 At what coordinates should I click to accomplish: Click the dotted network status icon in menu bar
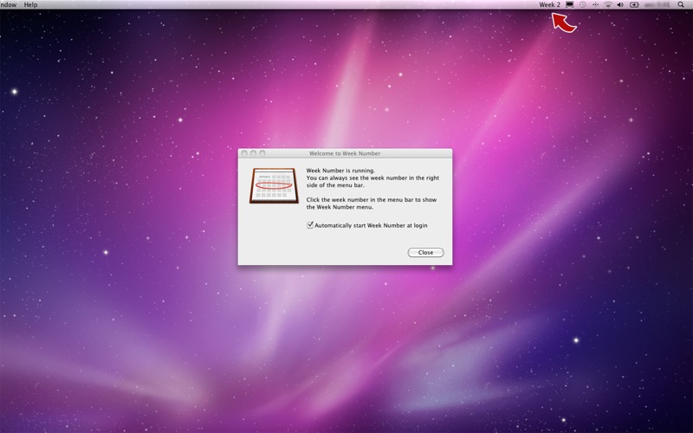595,4
